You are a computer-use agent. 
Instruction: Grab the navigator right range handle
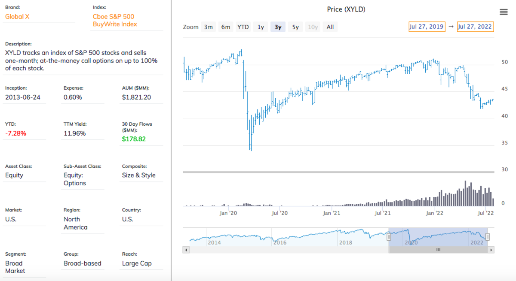point(488,237)
